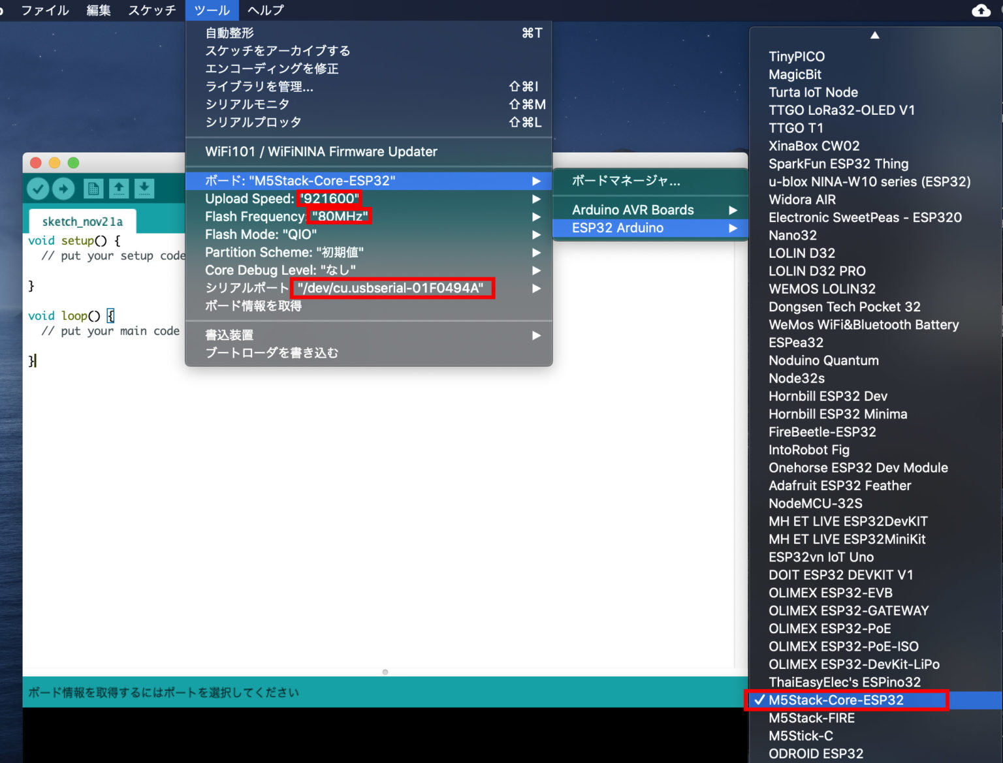The height and width of the screenshot is (763, 1003).
Task: Switch to the sketch_nov21a tab
Action: (x=82, y=221)
